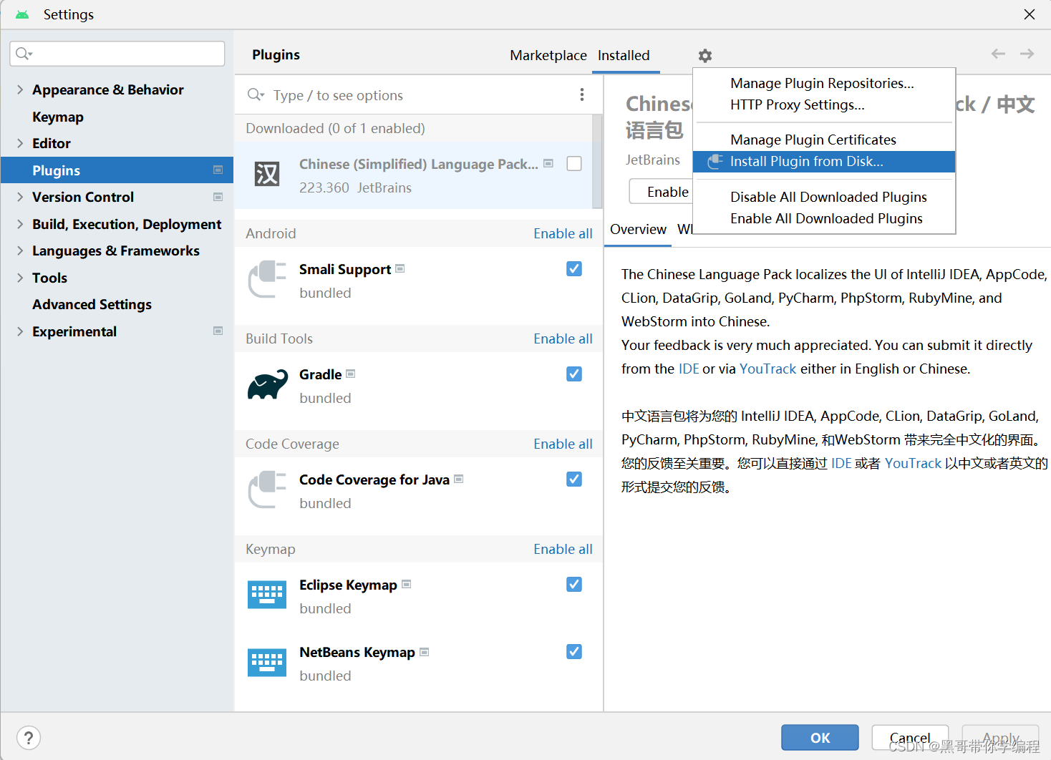The height and width of the screenshot is (760, 1051).
Task: Click the settings search magnifier icon
Action: [x=24, y=54]
